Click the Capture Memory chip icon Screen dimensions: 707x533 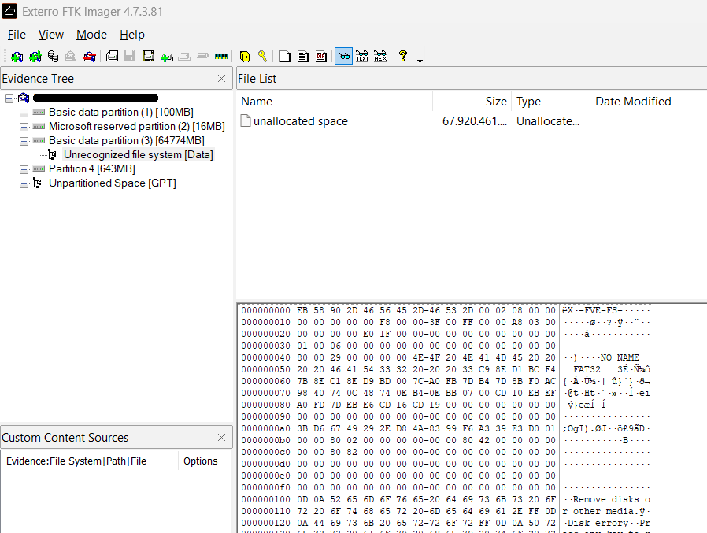click(221, 56)
